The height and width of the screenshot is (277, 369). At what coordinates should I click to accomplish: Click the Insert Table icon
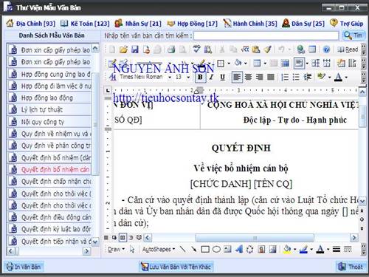coord(312,49)
